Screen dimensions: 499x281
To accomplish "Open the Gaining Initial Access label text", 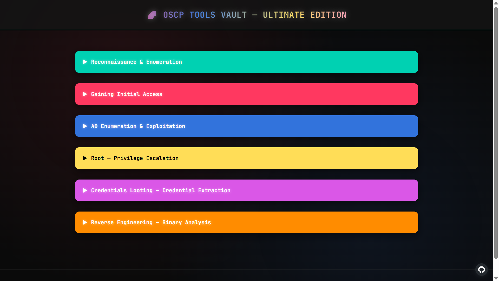I will pyautogui.click(x=127, y=94).
